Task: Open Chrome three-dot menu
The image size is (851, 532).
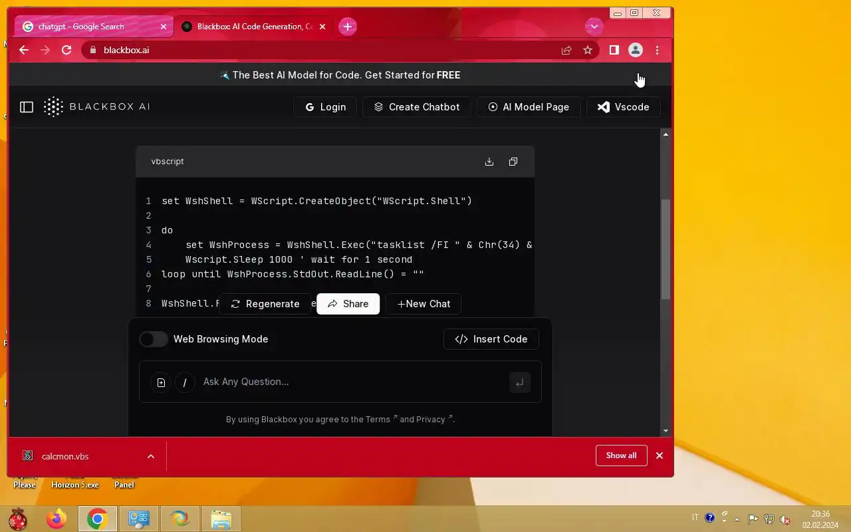Action: pyautogui.click(x=657, y=50)
